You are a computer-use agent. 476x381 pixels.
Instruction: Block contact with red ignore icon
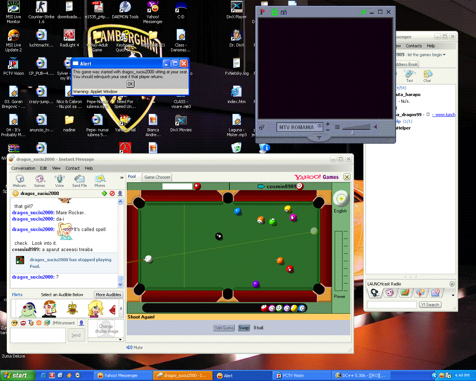112,193
